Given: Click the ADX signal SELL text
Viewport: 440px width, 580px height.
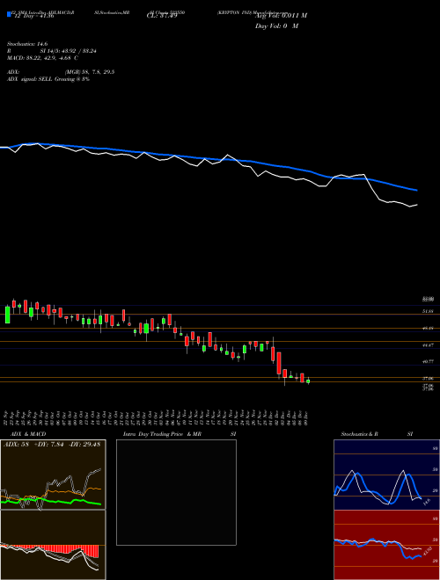Looking at the screenshot, I should point(48,79).
